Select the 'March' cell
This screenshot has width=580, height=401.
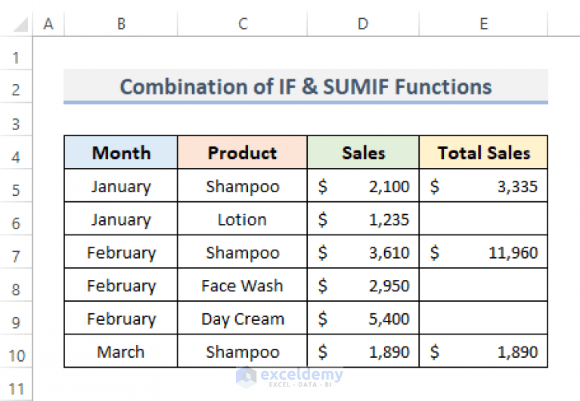pyautogui.click(x=121, y=351)
